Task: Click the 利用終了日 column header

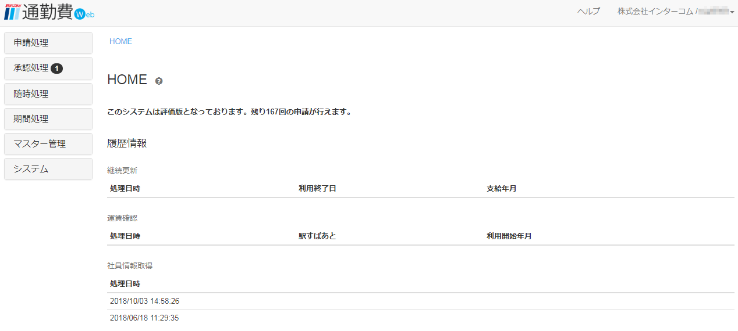Action: (x=317, y=189)
